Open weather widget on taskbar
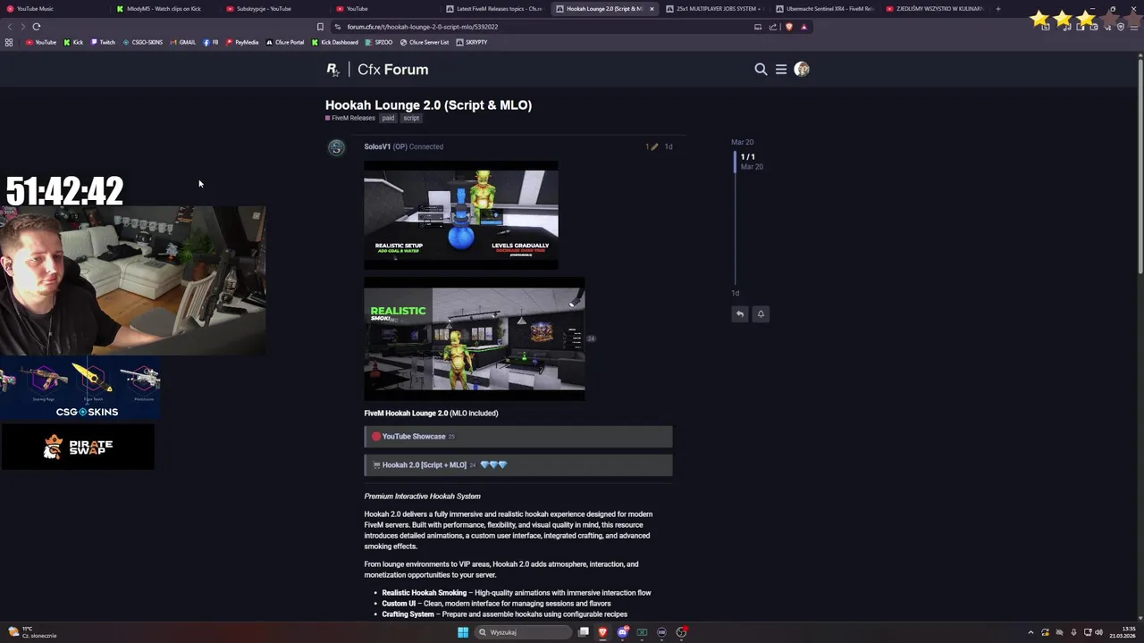This screenshot has height=643, width=1144. pos(32,632)
